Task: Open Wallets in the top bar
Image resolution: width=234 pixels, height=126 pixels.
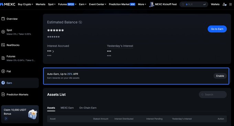Action: point(215,4)
